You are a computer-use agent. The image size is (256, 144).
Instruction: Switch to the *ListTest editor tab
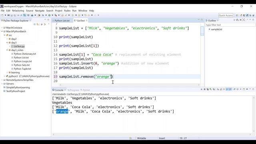click(x=81, y=20)
